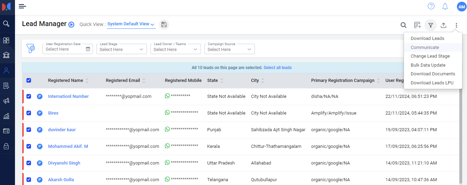Uncheck the select-all header checkbox

tap(29, 80)
